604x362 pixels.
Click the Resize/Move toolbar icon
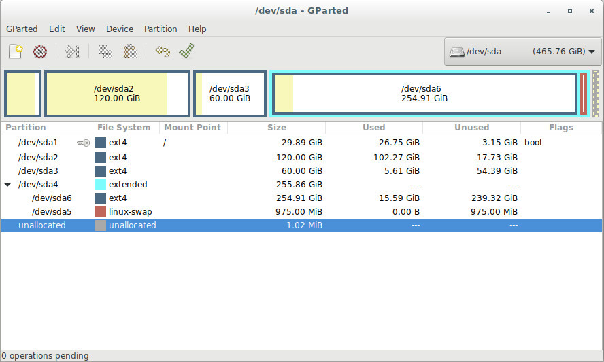(x=72, y=51)
